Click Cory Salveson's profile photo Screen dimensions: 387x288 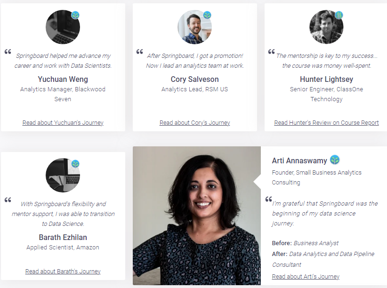pos(193,28)
